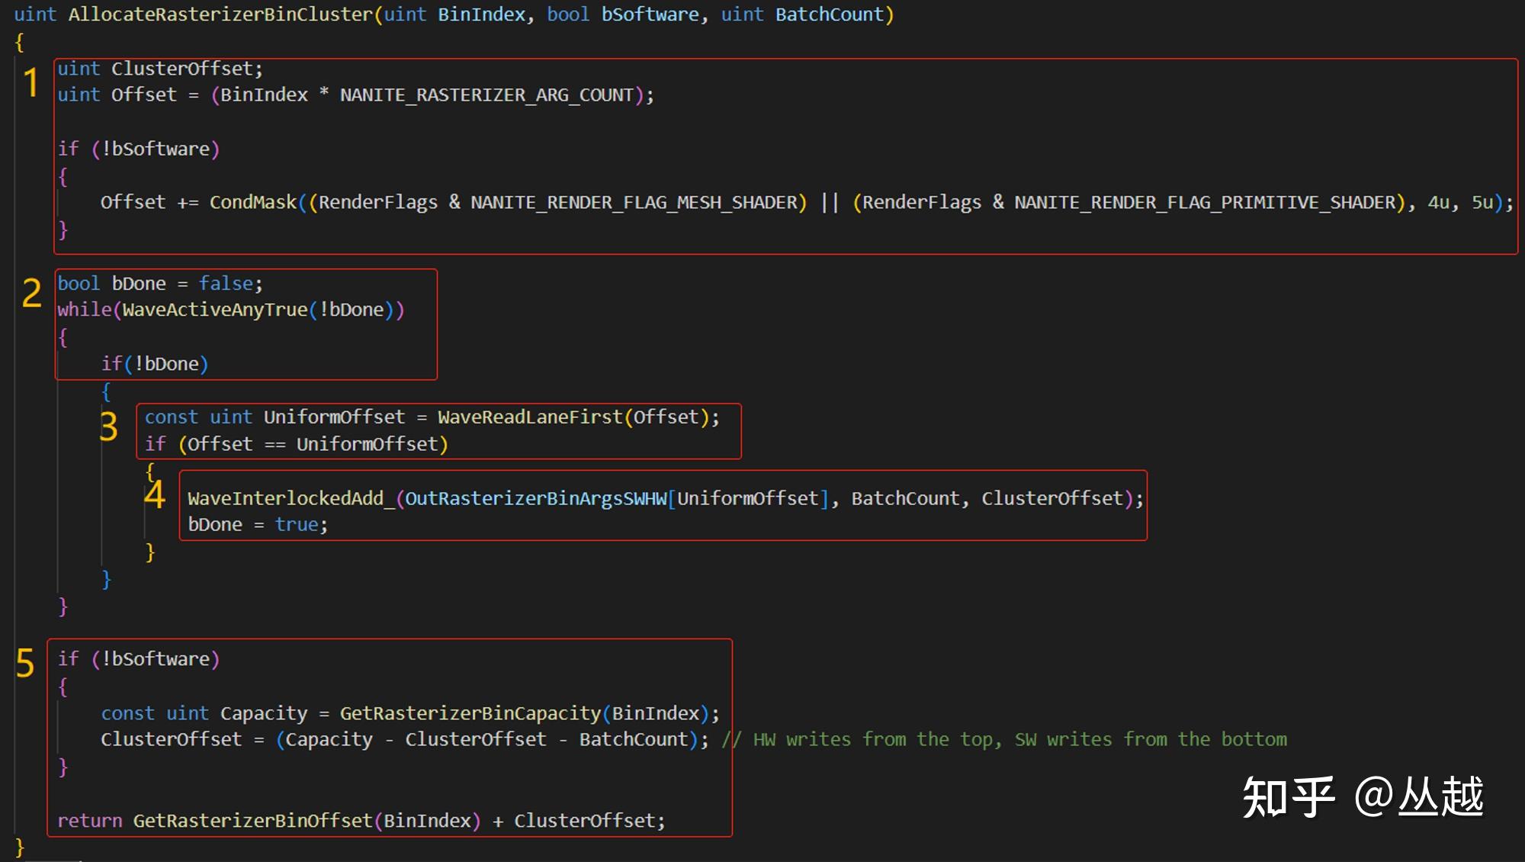Click the WaveInterlockedAdd_ call
This screenshot has width=1525, height=862.
pos(291,499)
